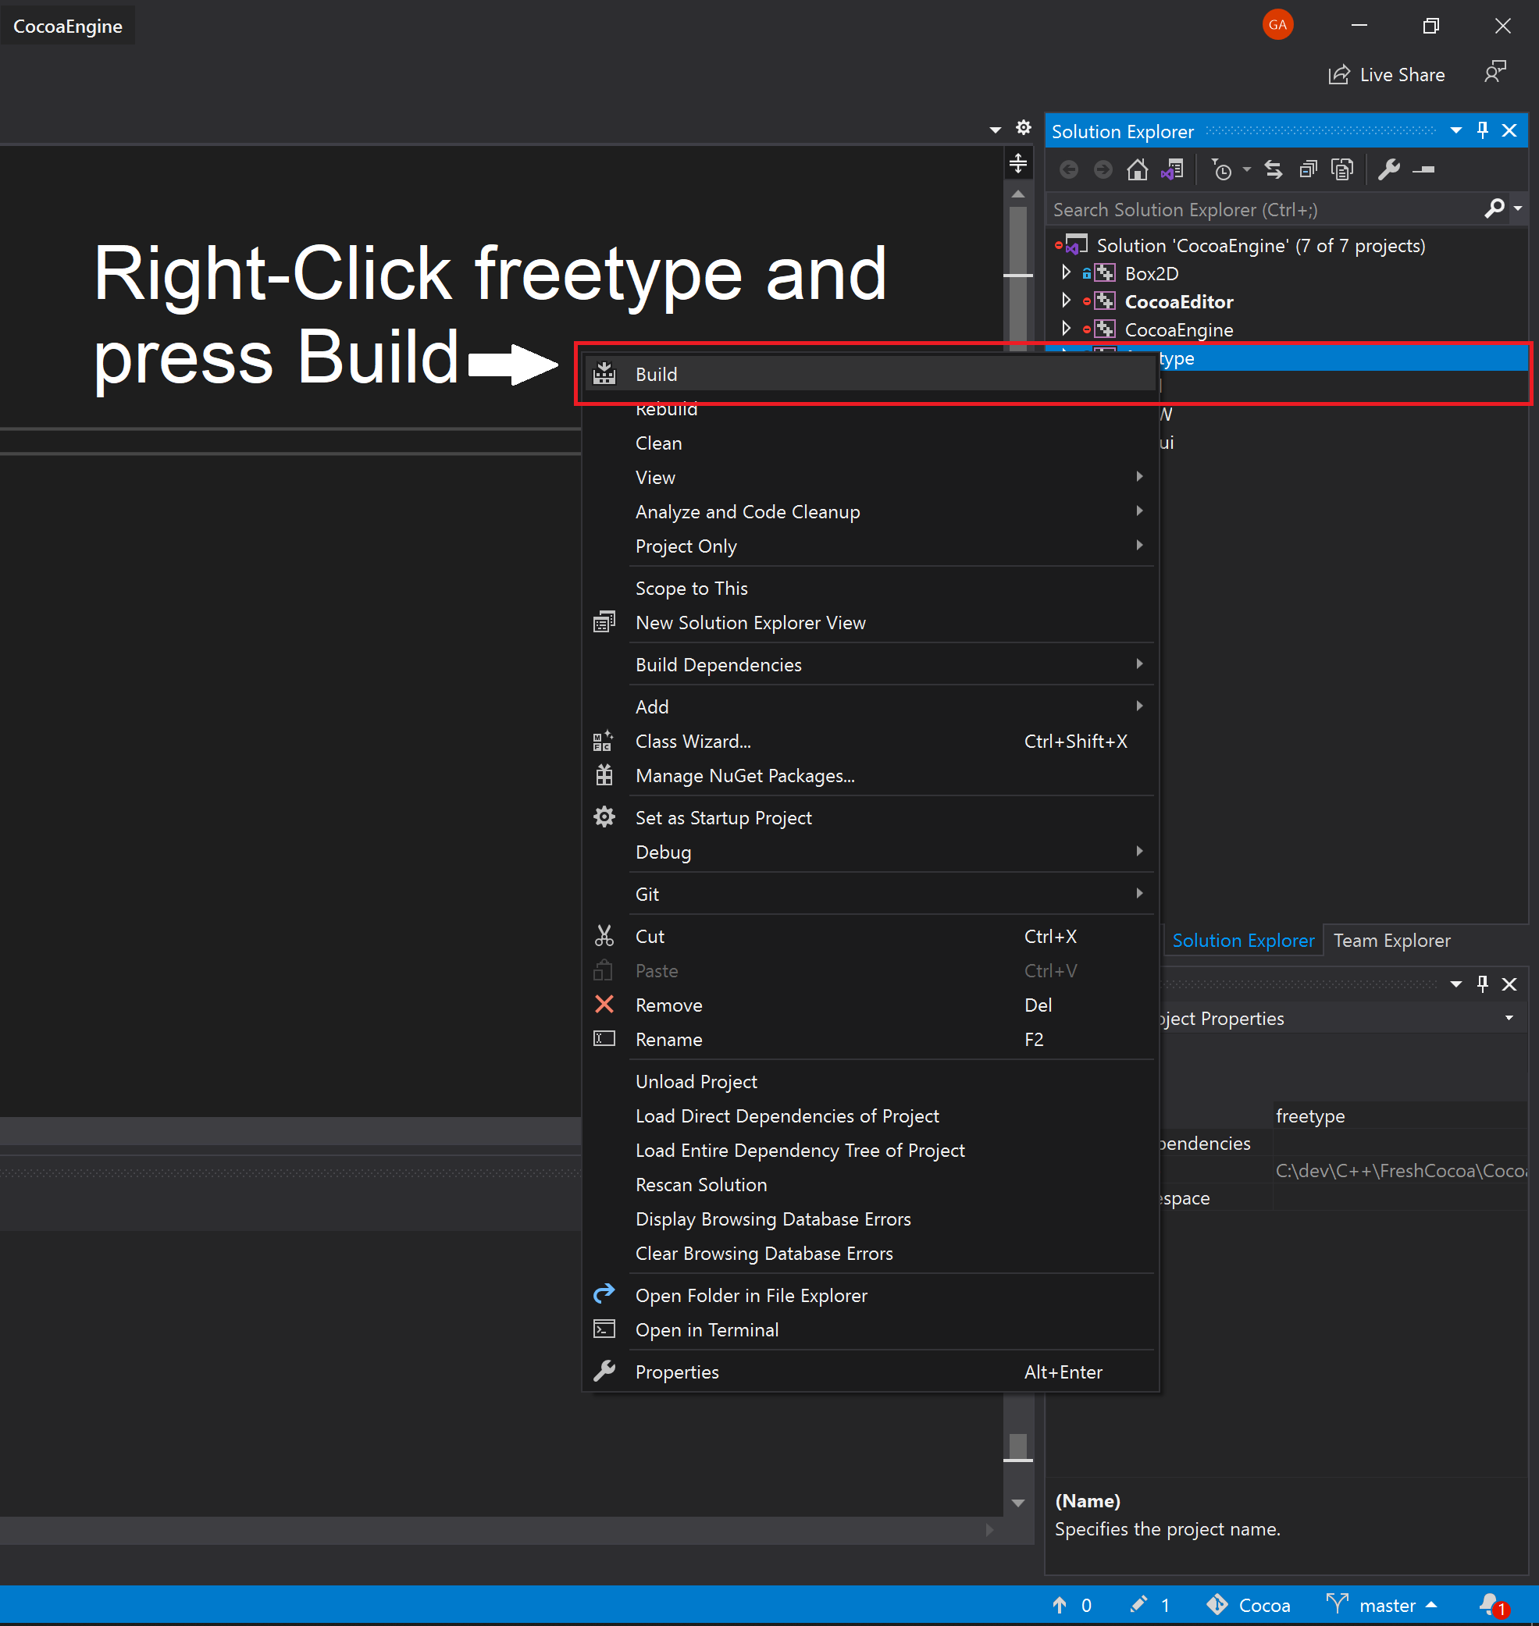Click the Open in Terminal icon
Viewport: 1539px width, 1626px height.
click(x=604, y=1329)
